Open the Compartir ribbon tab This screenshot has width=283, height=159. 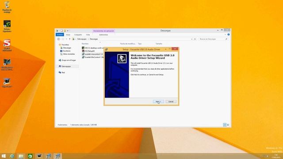tap(78, 34)
